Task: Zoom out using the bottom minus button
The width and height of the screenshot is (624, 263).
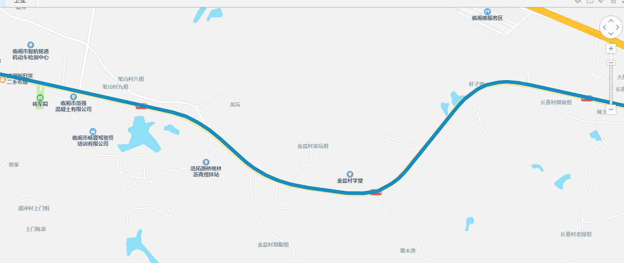Action: 611,109
